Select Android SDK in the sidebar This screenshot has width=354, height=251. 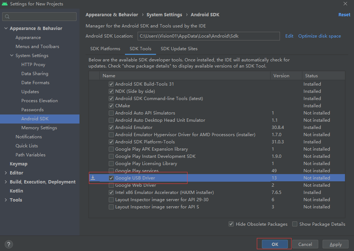point(40,119)
